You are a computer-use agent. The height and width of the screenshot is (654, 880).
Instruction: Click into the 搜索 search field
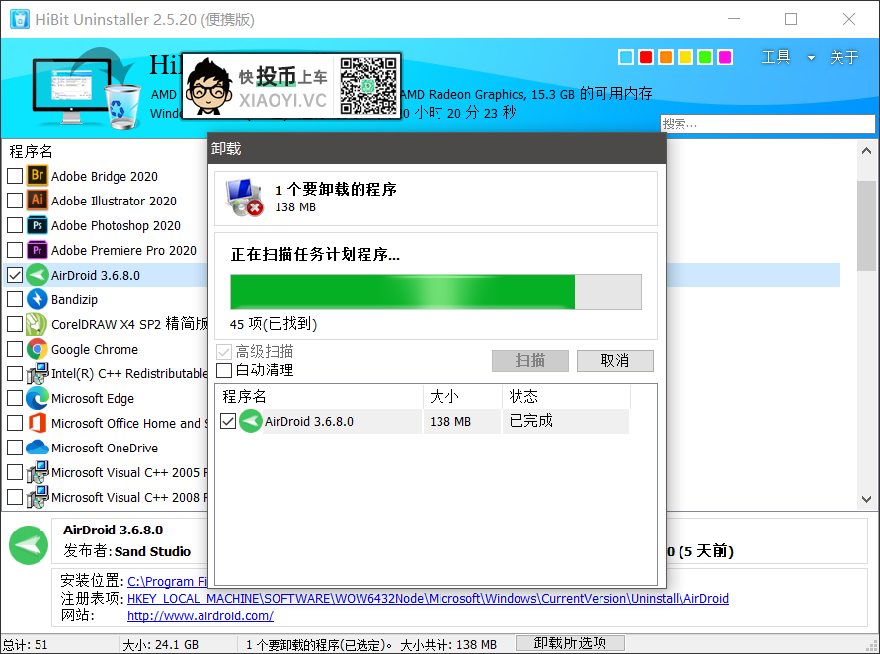click(767, 124)
